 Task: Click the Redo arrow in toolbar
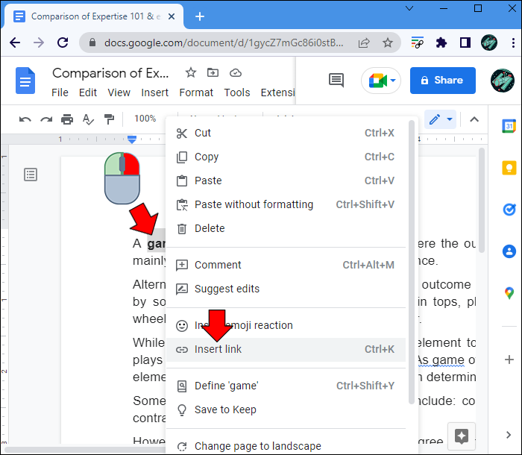pyautogui.click(x=46, y=119)
